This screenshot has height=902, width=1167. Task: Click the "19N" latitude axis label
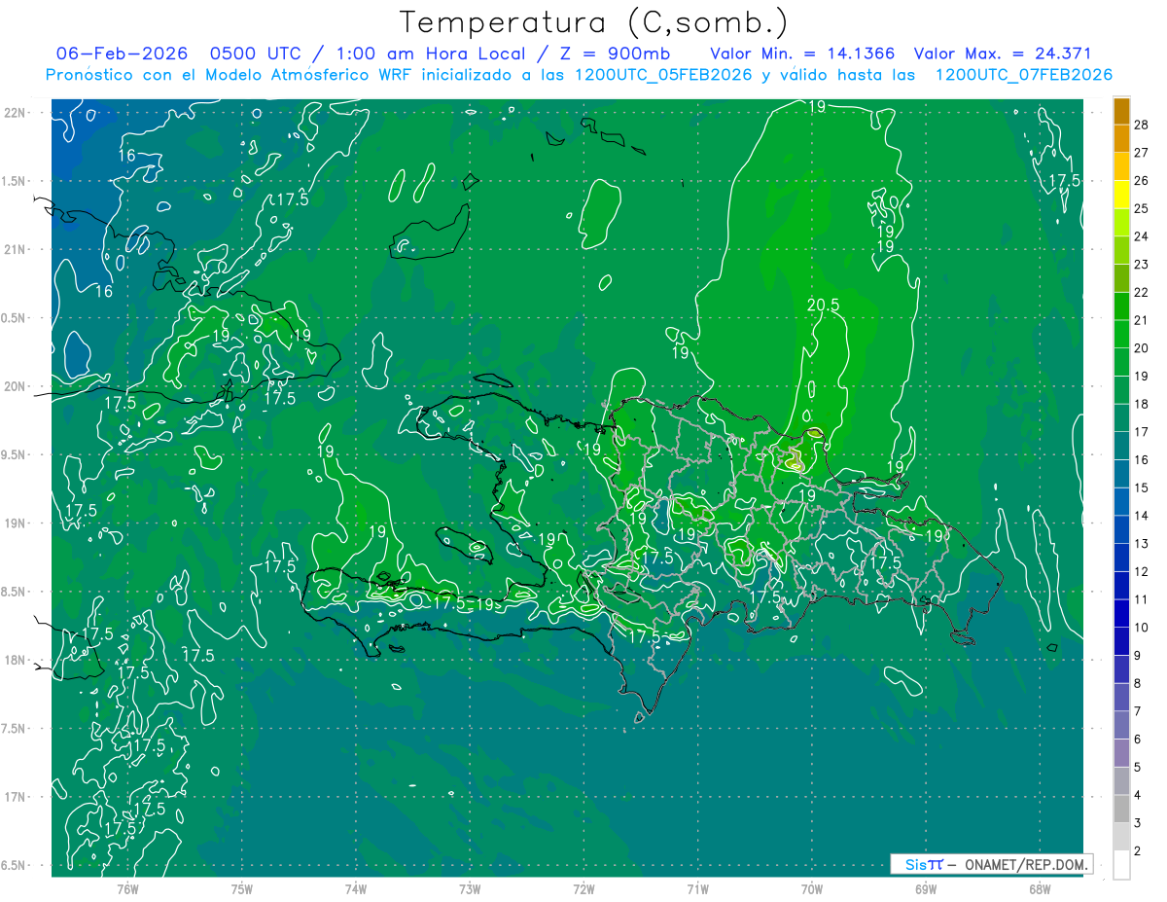pyautogui.click(x=17, y=523)
